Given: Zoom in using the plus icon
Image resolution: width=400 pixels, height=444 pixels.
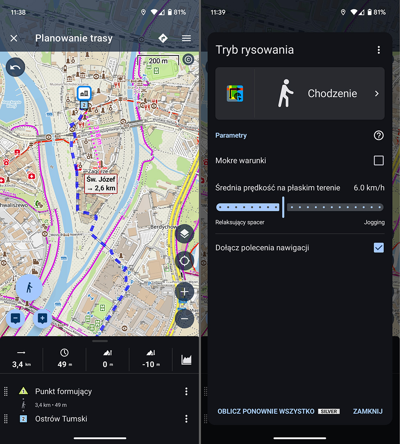Looking at the screenshot, I should click(184, 292).
